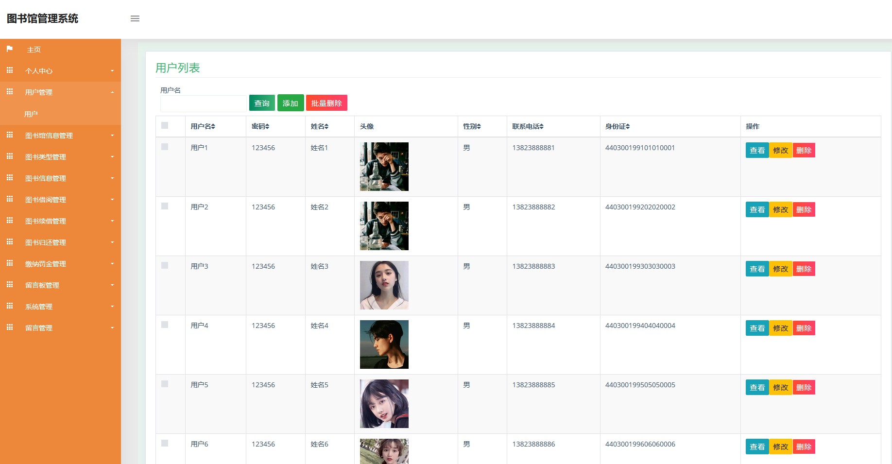The image size is (892, 464).
Task: Click the grid icon beside 缴纳罚金管理
Action: click(10, 263)
